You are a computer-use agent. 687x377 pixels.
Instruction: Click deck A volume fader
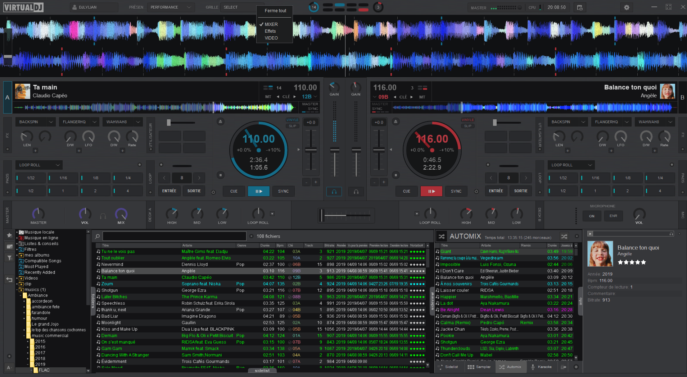tap(335, 150)
